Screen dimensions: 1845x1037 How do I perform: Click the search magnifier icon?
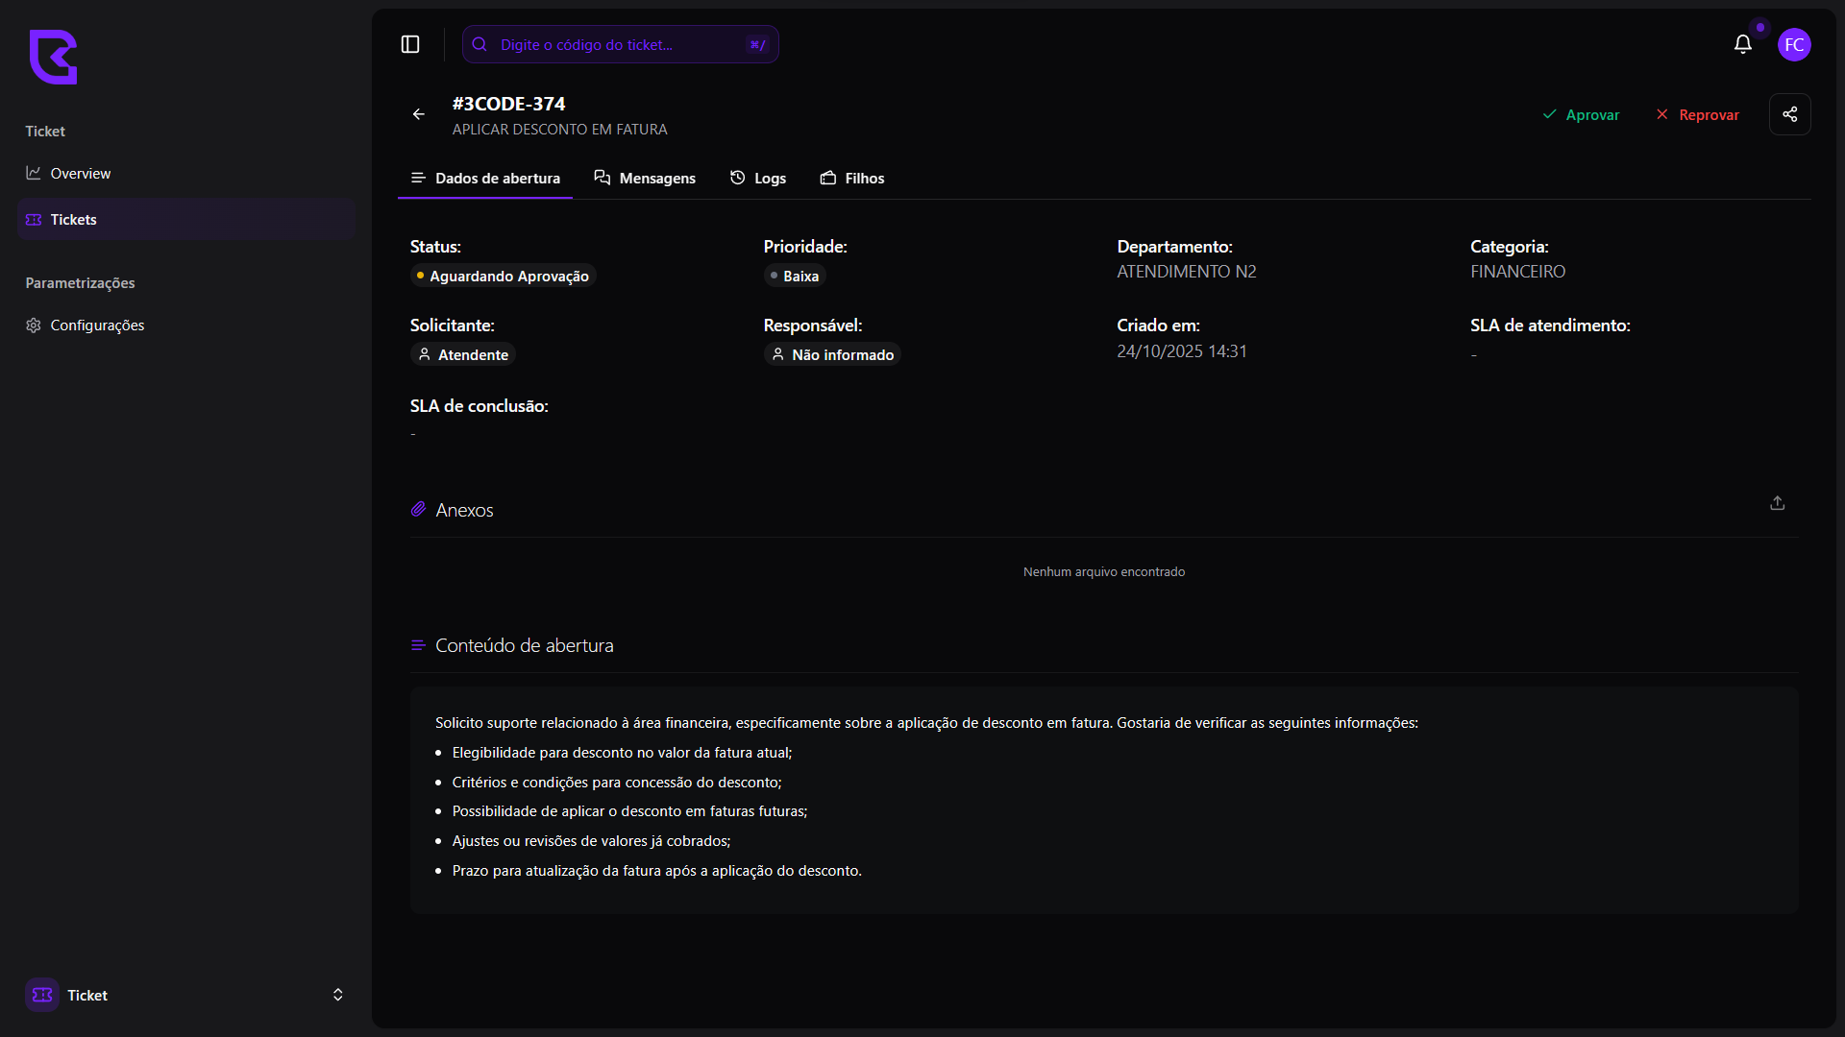[480, 44]
